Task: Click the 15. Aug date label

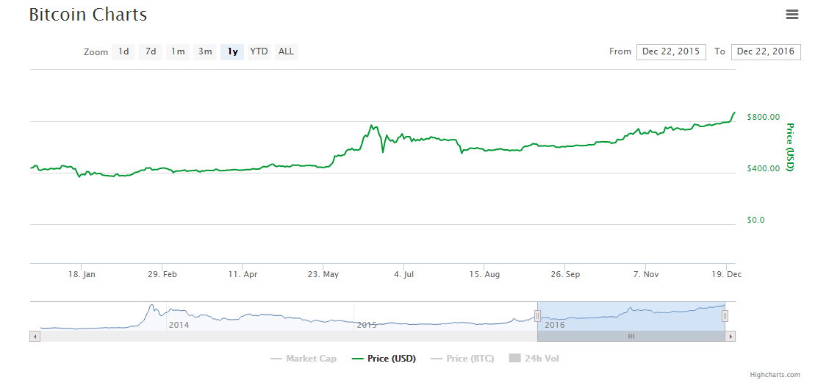Action: tap(484, 274)
